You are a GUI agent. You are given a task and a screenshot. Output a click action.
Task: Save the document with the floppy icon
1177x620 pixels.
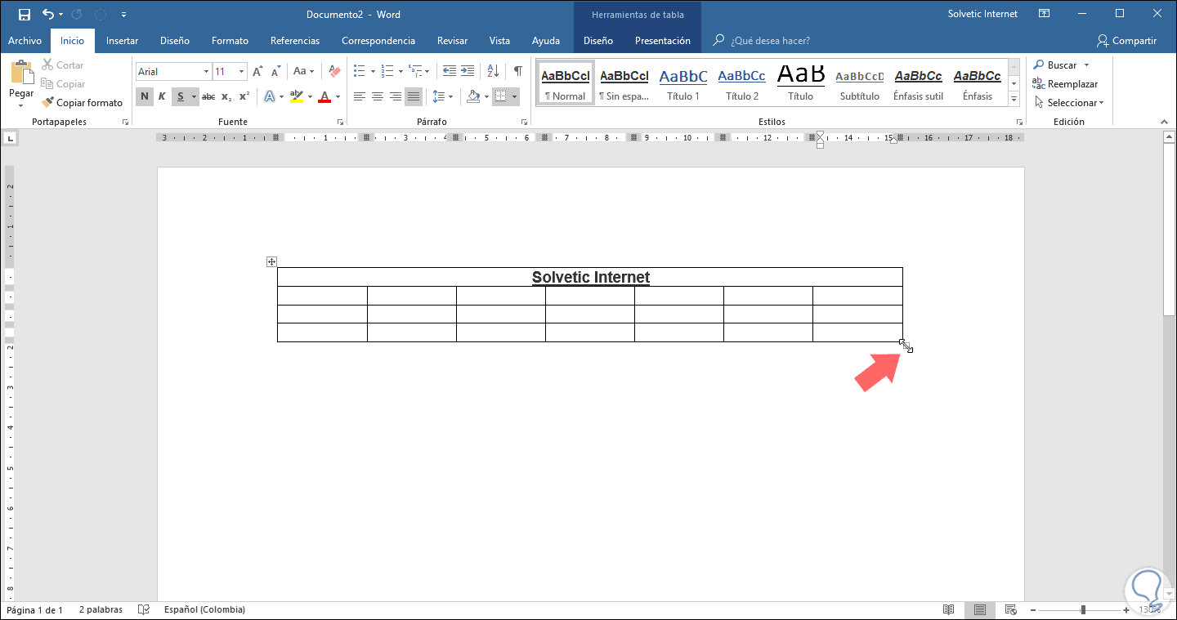(24, 14)
